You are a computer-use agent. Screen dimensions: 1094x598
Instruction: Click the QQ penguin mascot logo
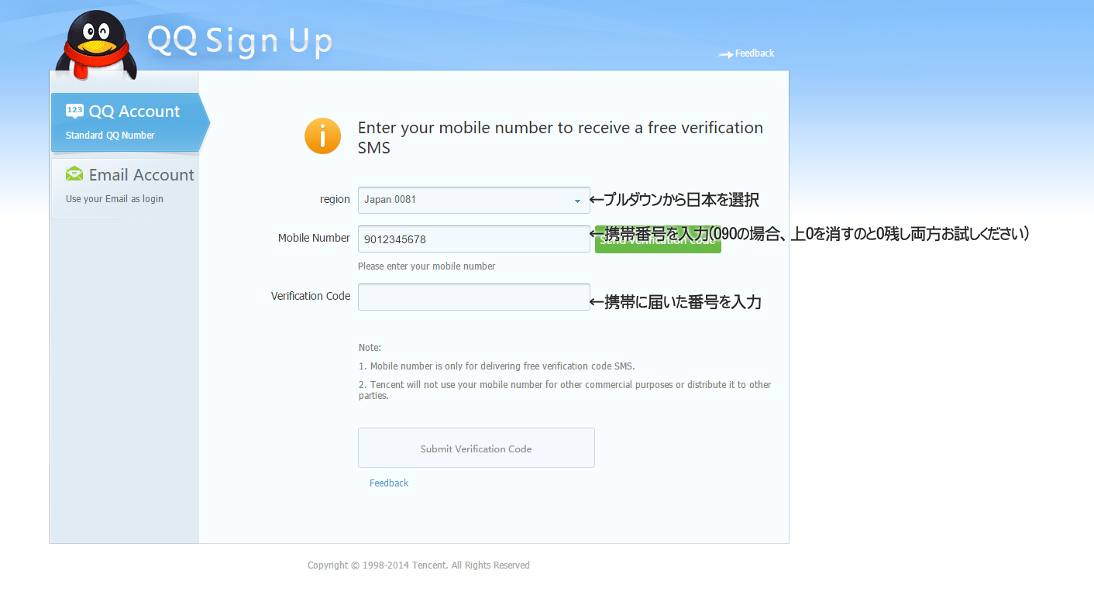[x=97, y=45]
